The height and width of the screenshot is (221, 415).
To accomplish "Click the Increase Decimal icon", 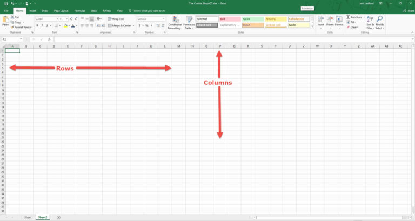I will 158,26.
